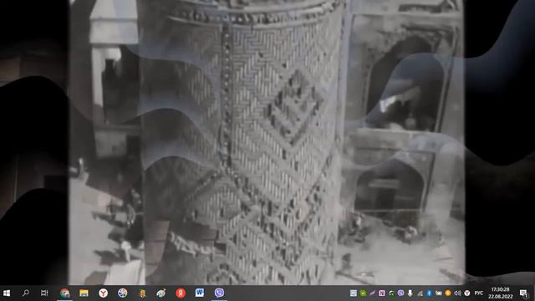Open the volume speaker tray icon

point(457,293)
